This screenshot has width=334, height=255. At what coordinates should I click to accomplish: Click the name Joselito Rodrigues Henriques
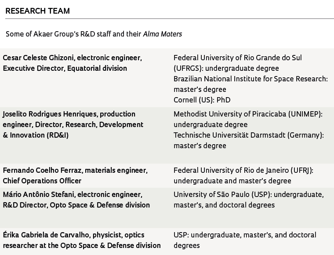50,114
